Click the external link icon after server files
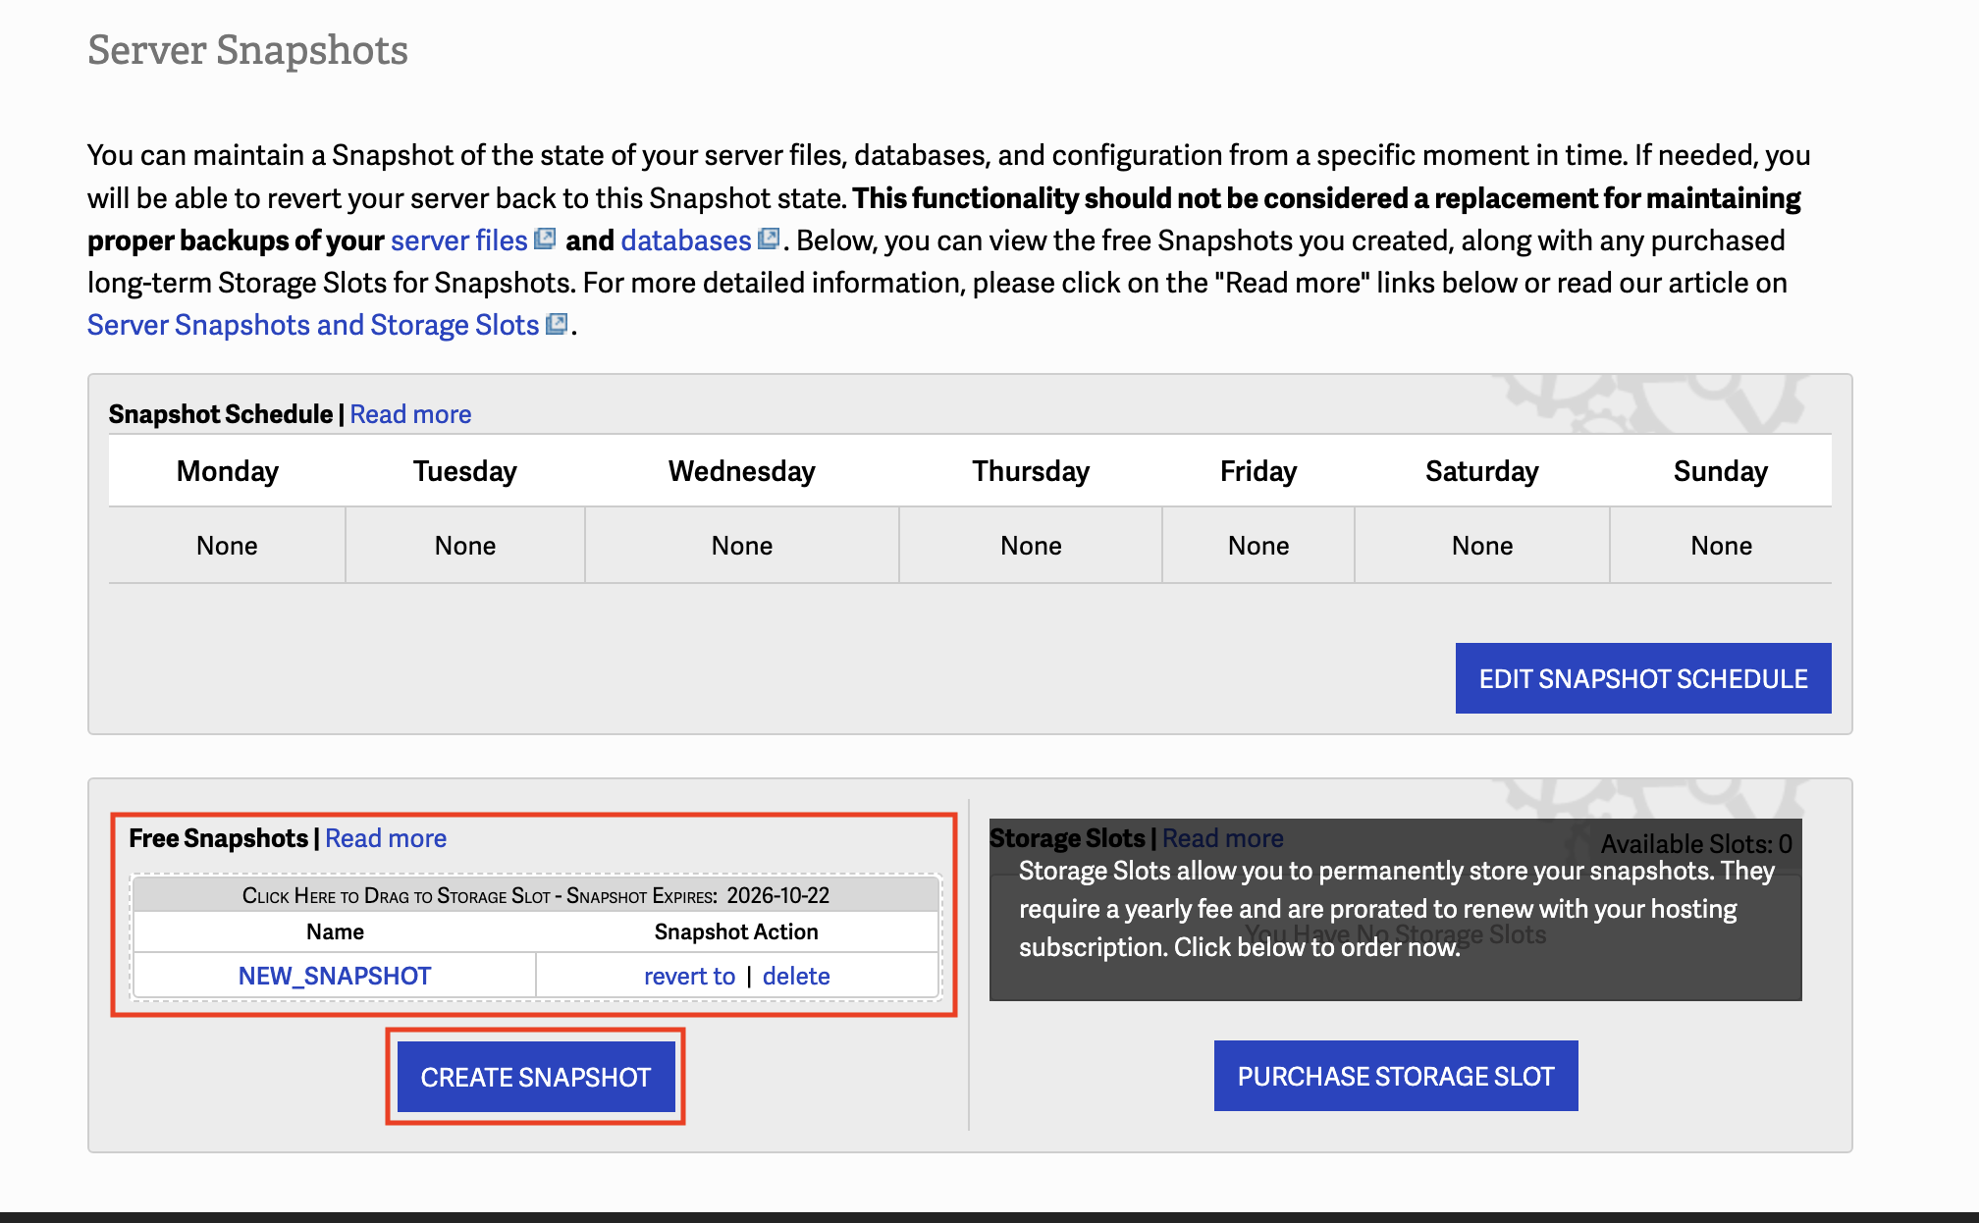This screenshot has width=1979, height=1223. pos(545,239)
